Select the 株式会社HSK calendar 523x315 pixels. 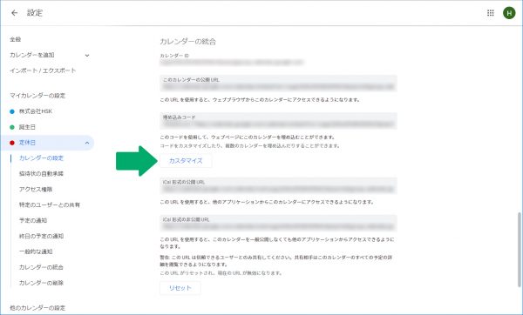[x=36, y=111]
